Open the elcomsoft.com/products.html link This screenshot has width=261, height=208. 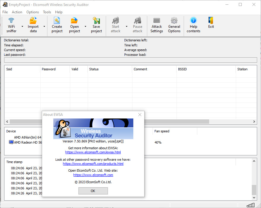[x=93, y=164]
